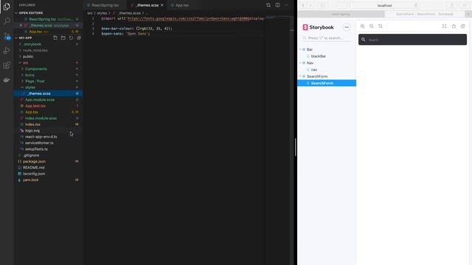Zoom in the Storybook canvas
The width and height of the screenshot is (472, 265).
[362, 26]
